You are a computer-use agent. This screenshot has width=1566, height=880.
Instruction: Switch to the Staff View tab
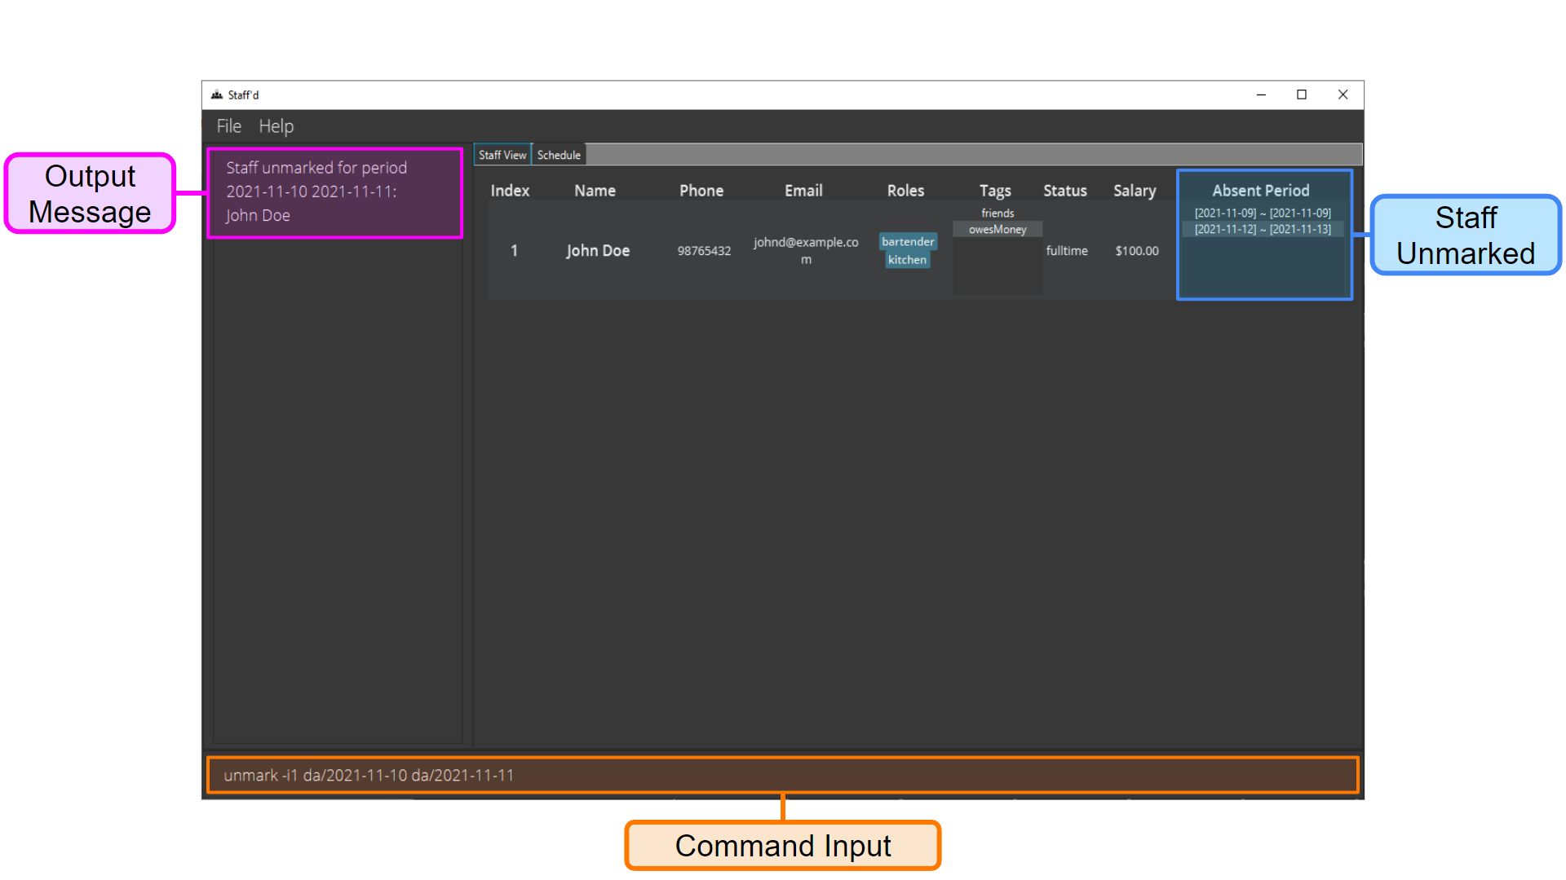(x=502, y=155)
